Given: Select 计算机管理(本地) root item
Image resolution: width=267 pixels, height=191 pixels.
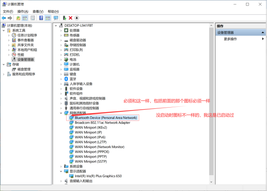Looking at the screenshot, I should click(19, 25).
